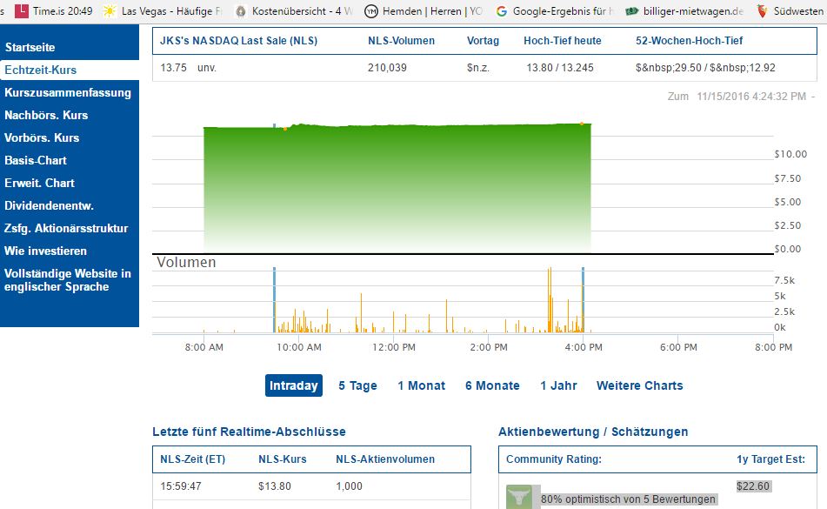Open the Google-Ergebnis bookmark

(554, 10)
